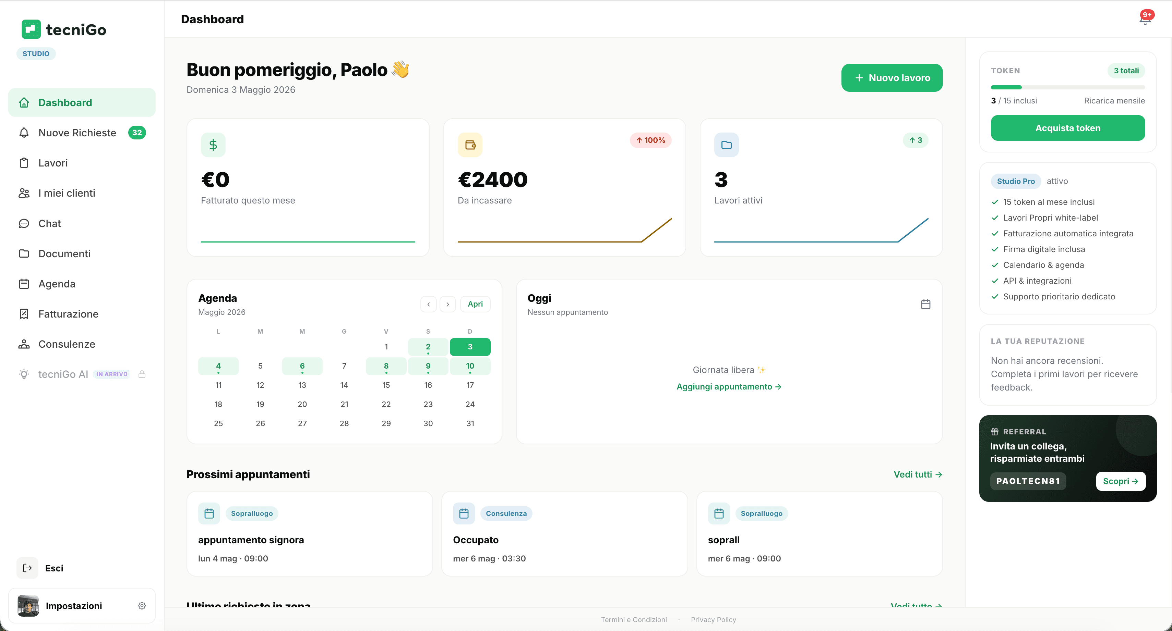The width and height of the screenshot is (1172, 631).
Task: Open Documenti from the sidebar
Action: [x=82, y=253]
